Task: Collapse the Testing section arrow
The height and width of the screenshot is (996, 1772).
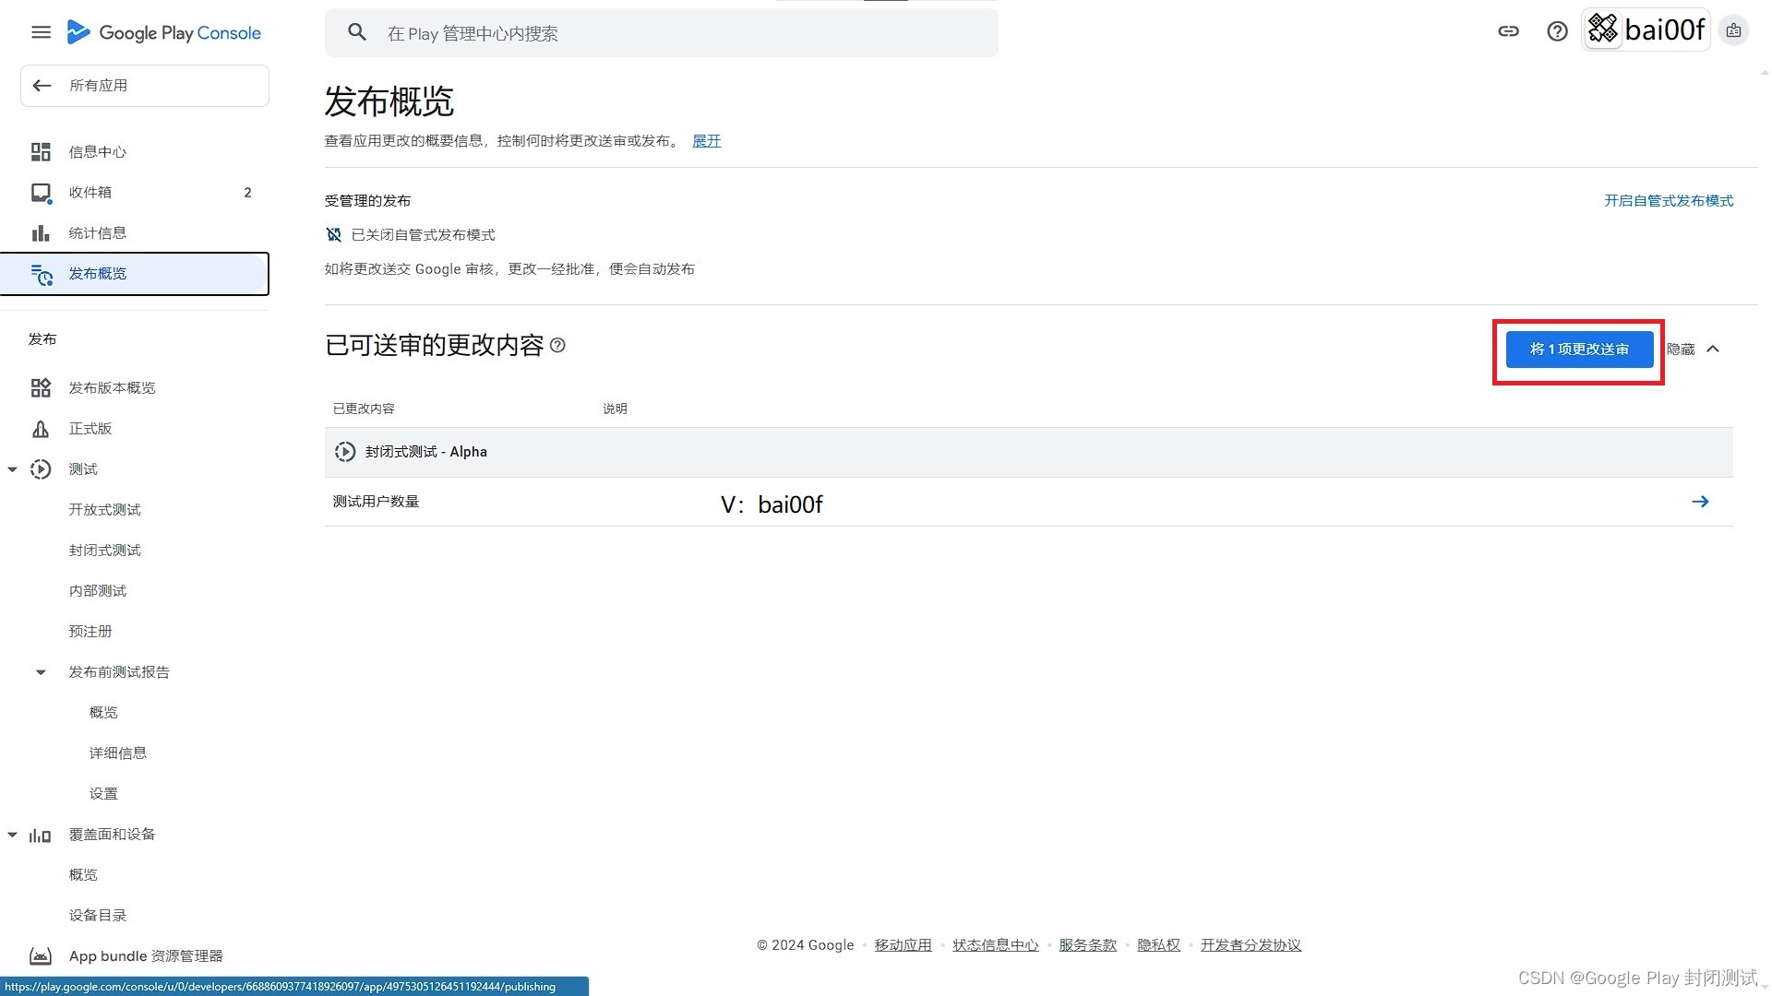Action: [x=13, y=469]
